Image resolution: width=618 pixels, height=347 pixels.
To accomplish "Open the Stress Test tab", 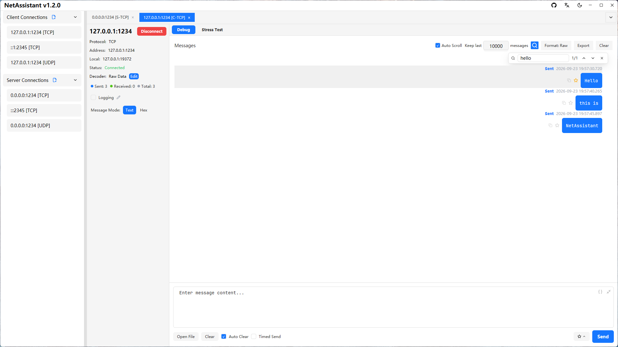I will click(212, 30).
